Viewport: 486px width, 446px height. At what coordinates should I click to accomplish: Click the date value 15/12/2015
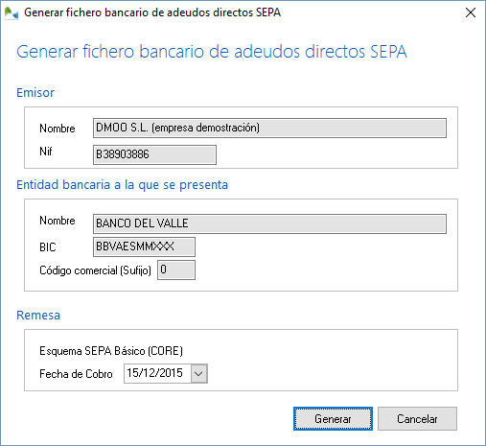click(154, 373)
